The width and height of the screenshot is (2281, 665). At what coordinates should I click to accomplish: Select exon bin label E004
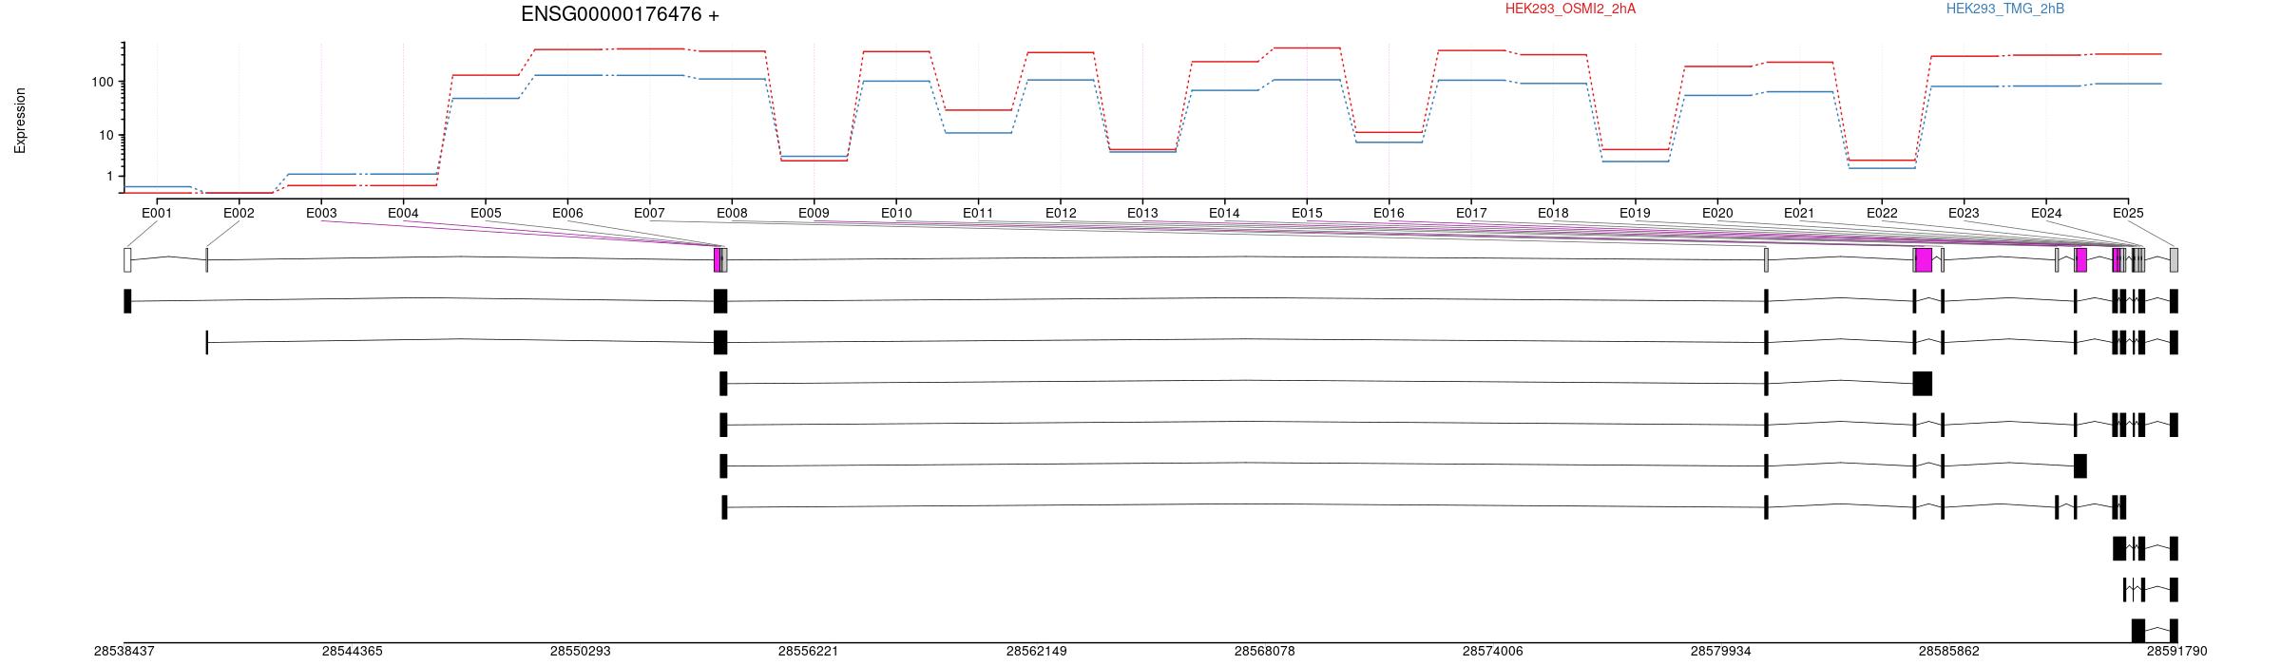pyautogui.click(x=403, y=214)
